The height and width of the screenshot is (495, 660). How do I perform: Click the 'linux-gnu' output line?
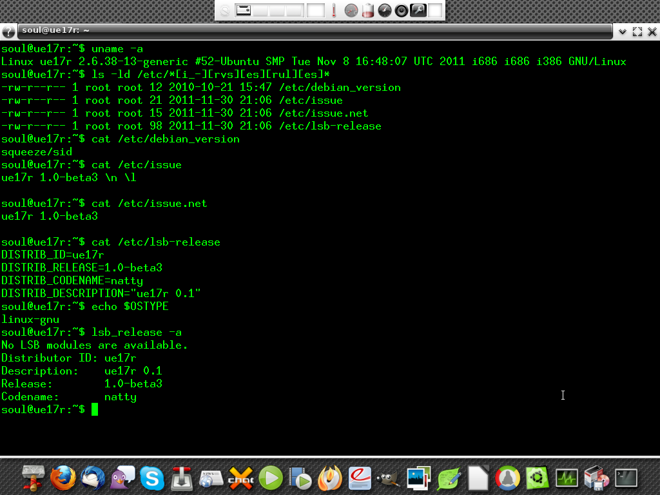30,320
